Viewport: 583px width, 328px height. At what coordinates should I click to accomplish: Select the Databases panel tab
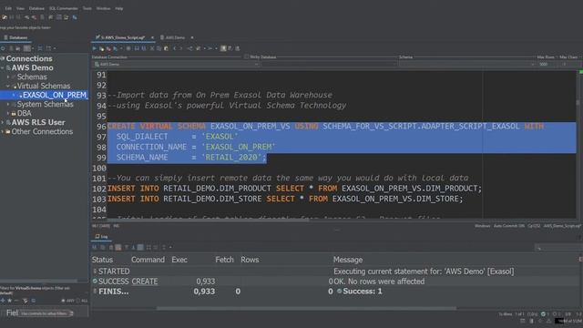(15, 37)
